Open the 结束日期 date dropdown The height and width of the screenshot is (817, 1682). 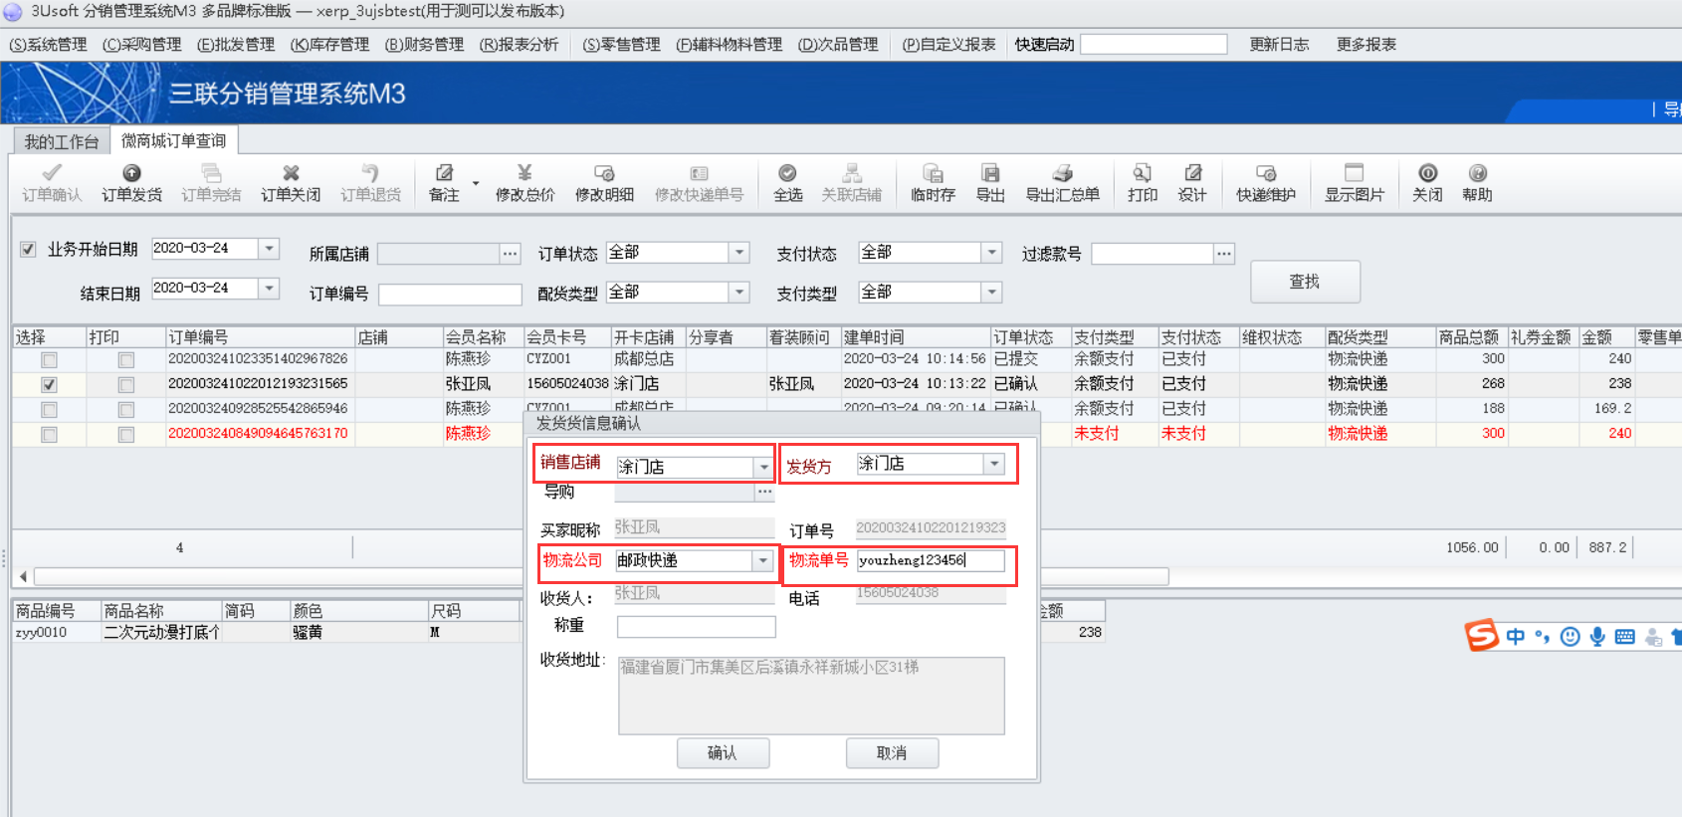point(269,289)
